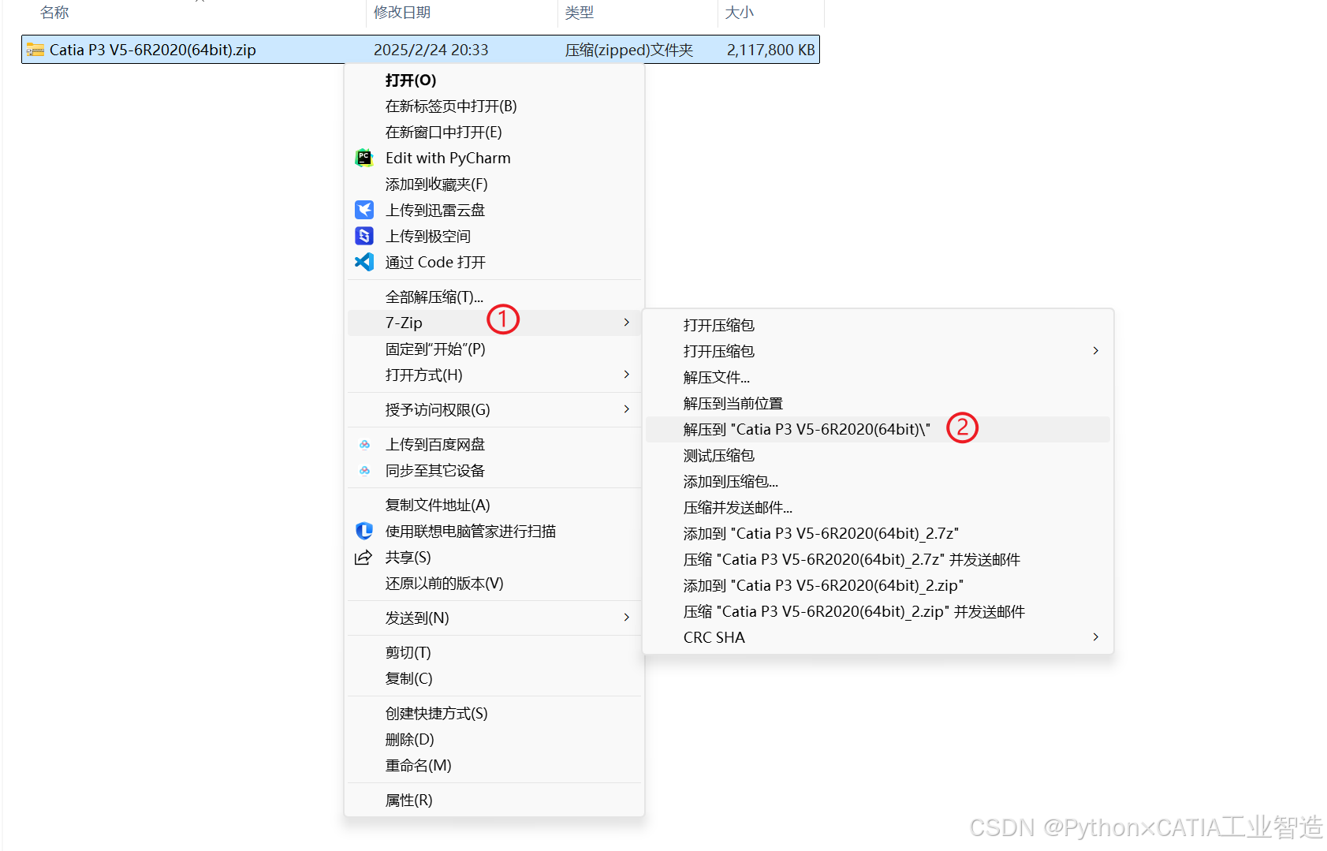The image size is (1327, 851).
Task: Click the Lenovo PC Manager shield icon
Action: [363, 531]
